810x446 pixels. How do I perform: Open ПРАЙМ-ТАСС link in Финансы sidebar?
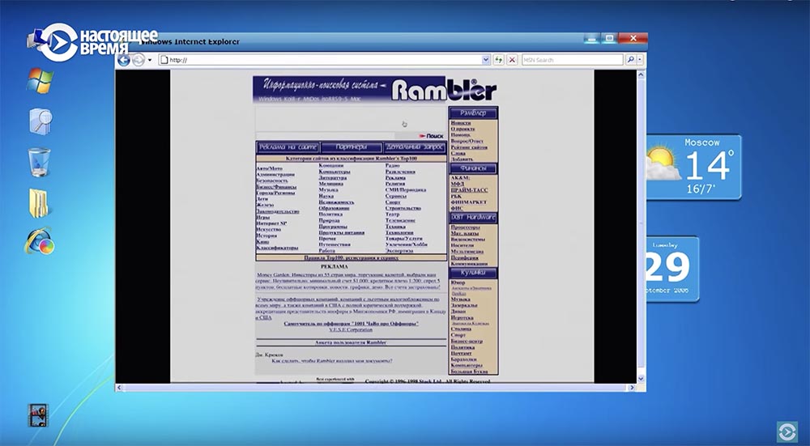pyautogui.click(x=469, y=190)
